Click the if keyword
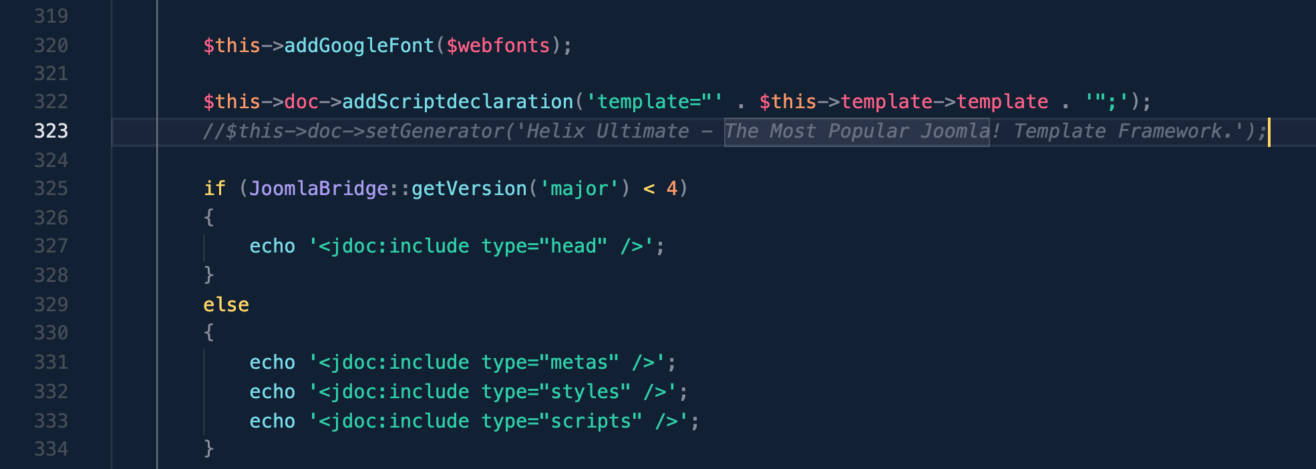The height and width of the screenshot is (469, 1316). [214, 188]
